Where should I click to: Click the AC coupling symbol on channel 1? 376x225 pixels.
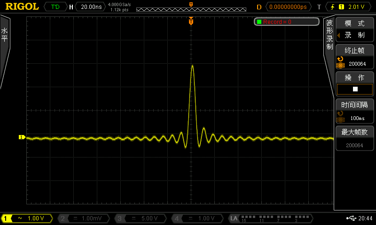(20, 218)
